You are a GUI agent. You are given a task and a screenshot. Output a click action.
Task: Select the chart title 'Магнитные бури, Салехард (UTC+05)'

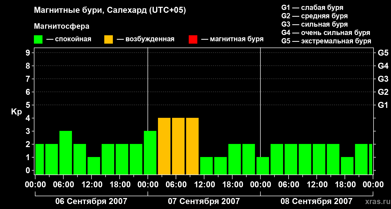110,10
